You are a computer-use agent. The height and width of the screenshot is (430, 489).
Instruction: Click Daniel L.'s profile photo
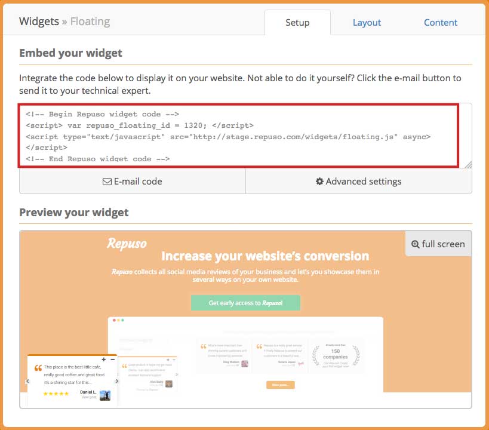pyautogui.click(x=105, y=395)
